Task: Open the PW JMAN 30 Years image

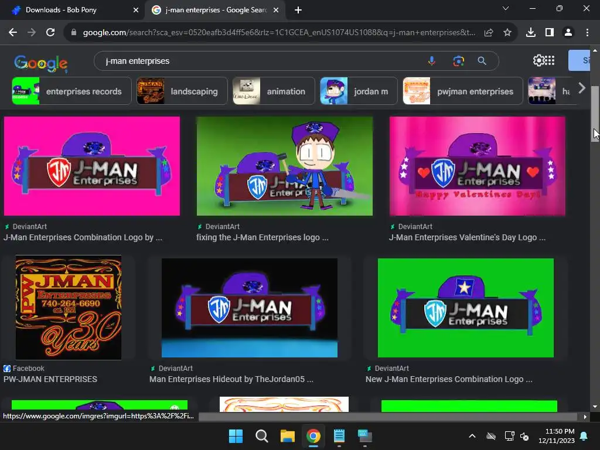Action: tap(69, 308)
